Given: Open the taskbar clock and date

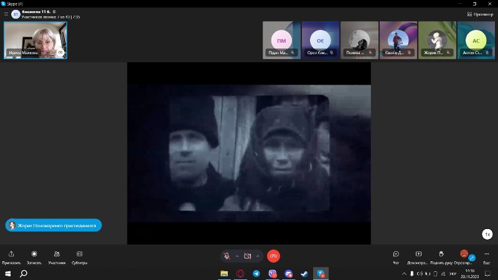Looking at the screenshot, I should 470,274.
